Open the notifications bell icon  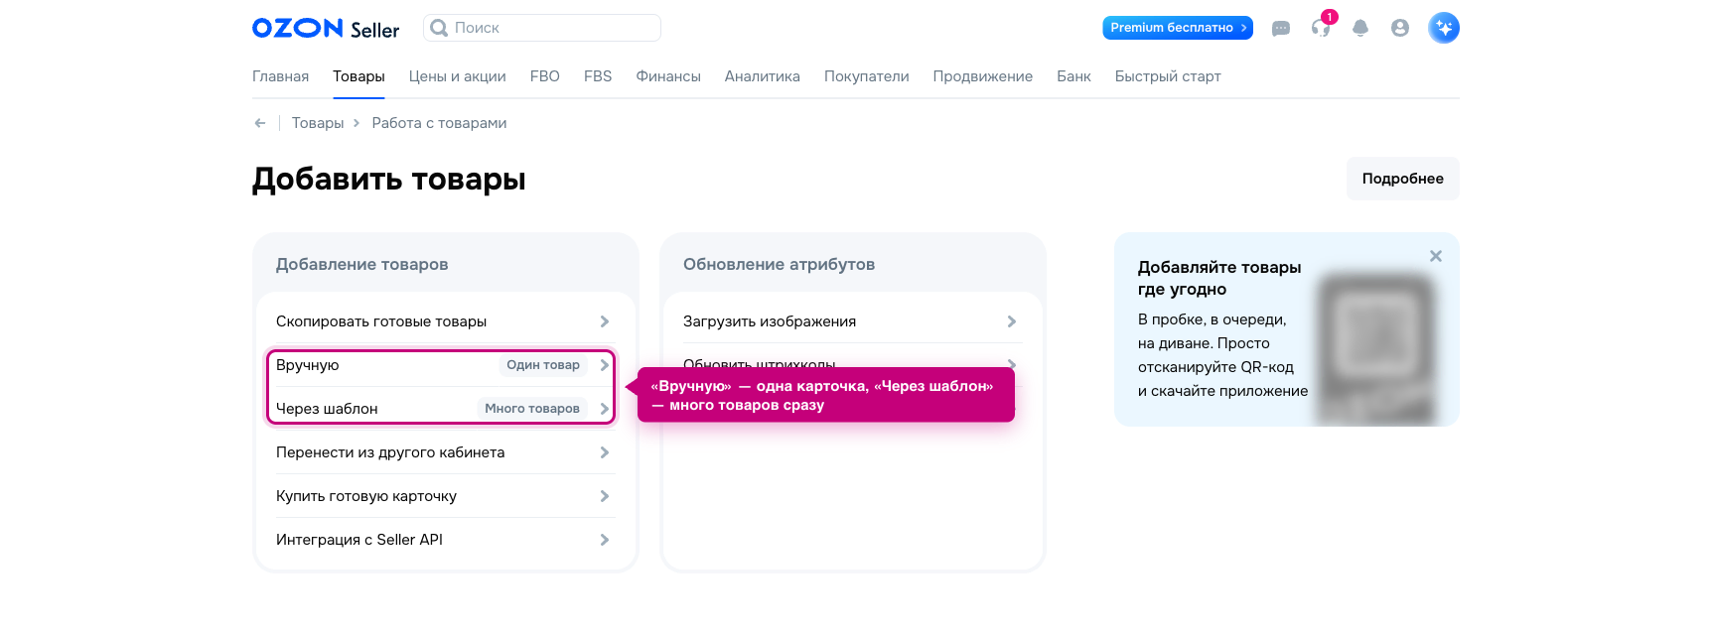[1360, 28]
